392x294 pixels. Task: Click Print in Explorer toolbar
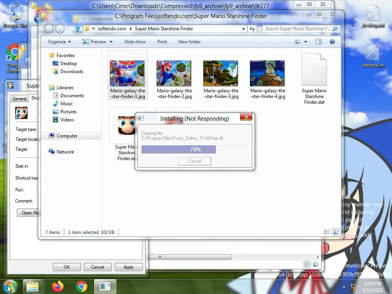pos(162,42)
